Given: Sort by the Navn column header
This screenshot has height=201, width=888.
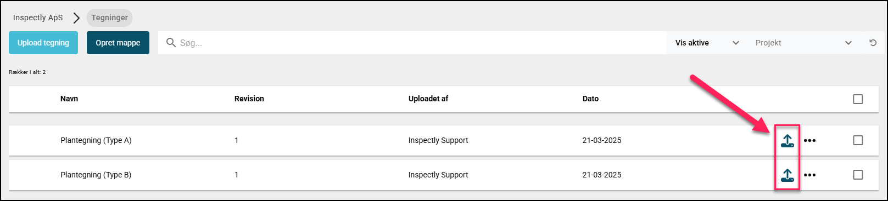Looking at the screenshot, I should coord(69,99).
